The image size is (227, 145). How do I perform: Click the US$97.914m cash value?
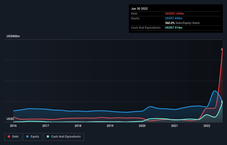[174, 28]
